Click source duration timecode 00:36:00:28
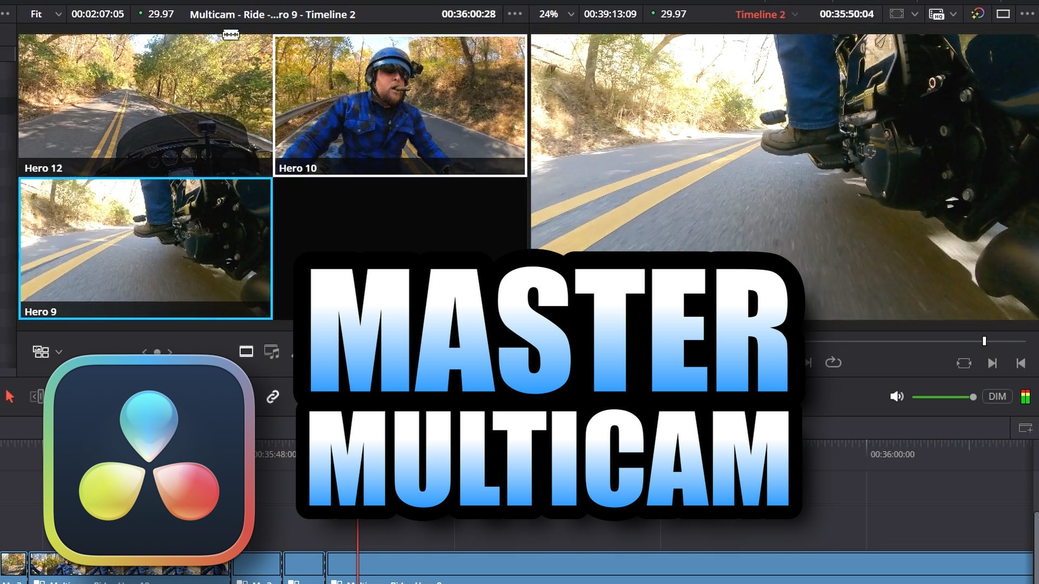Image resolution: width=1039 pixels, height=584 pixels. pyautogui.click(x=468, y=14)
